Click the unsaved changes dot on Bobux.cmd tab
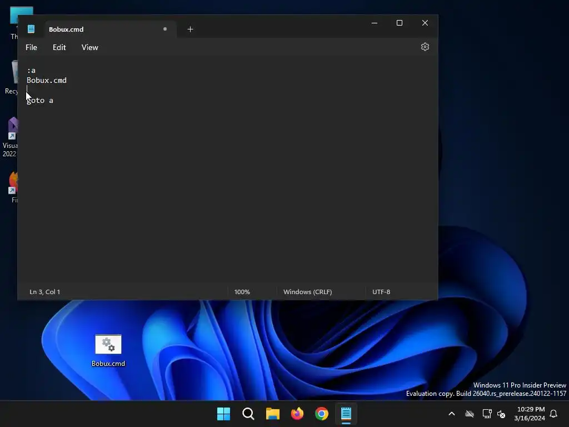This screenshot has height=427, width=569. tap(164, 29)
